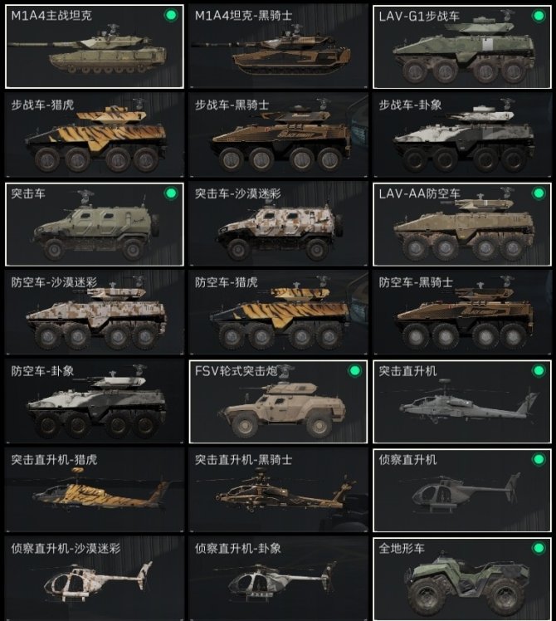556x621 pixels.
Task: Choose the 防空车-沙漠迷彩 skin
Action: (x=95, y=313)
